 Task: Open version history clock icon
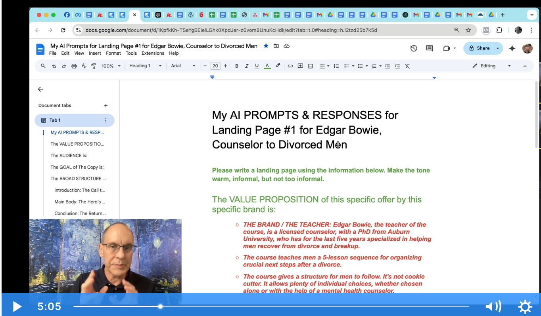(x=414, y=48)
